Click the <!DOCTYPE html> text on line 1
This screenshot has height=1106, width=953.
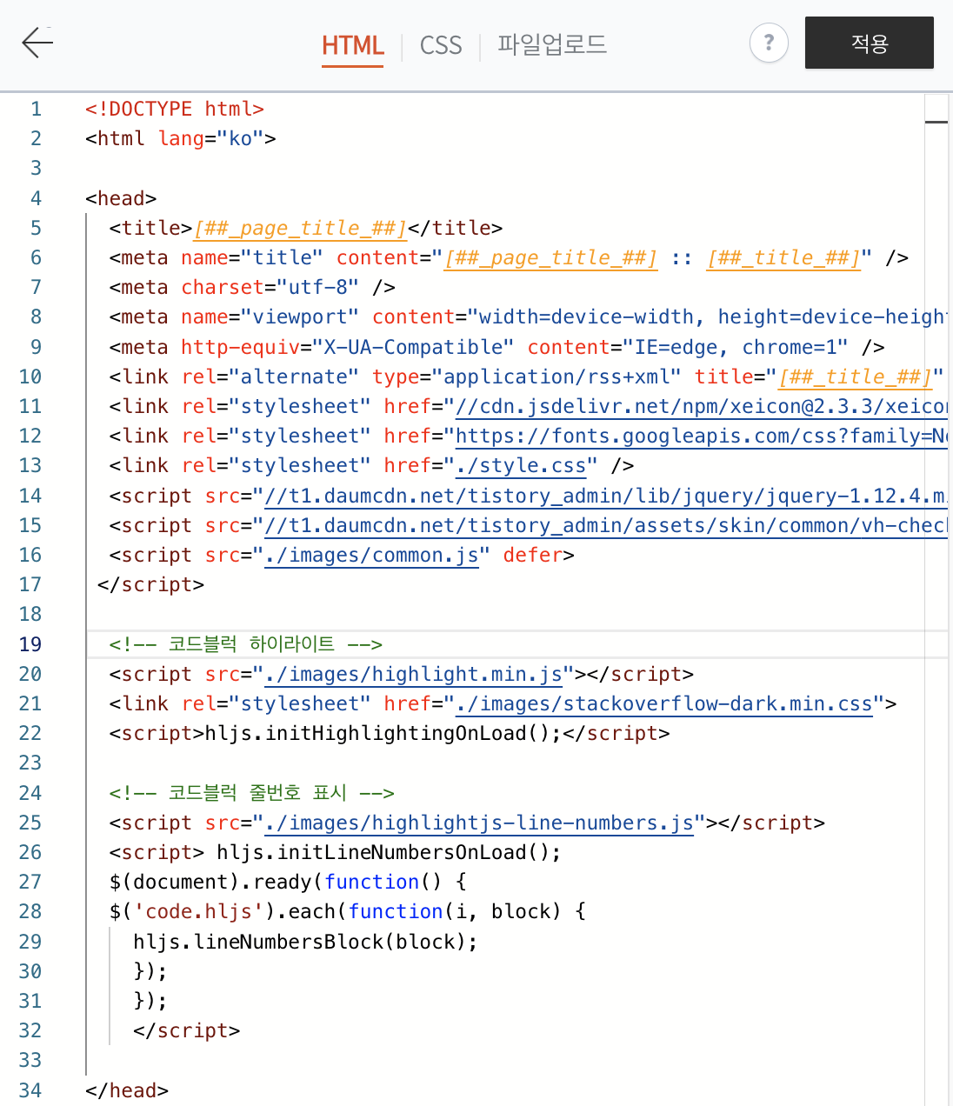[175, 109]
